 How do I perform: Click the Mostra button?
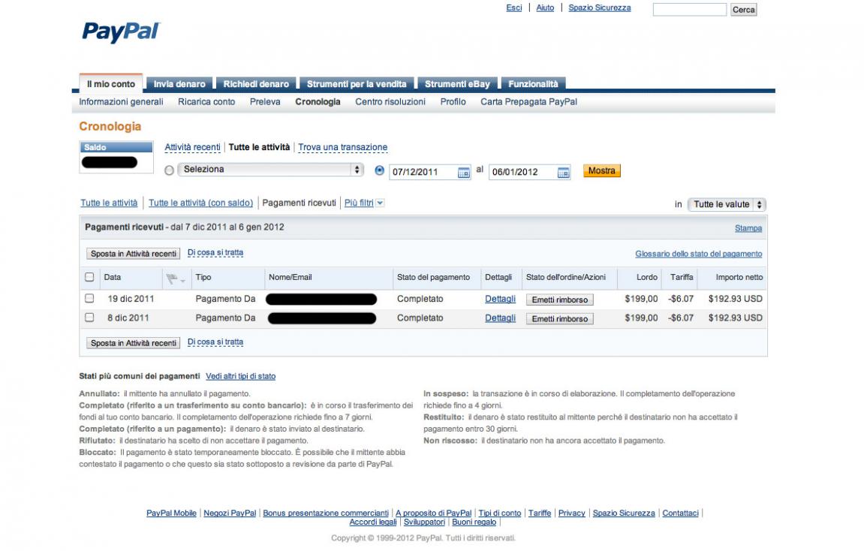point(602,171)
